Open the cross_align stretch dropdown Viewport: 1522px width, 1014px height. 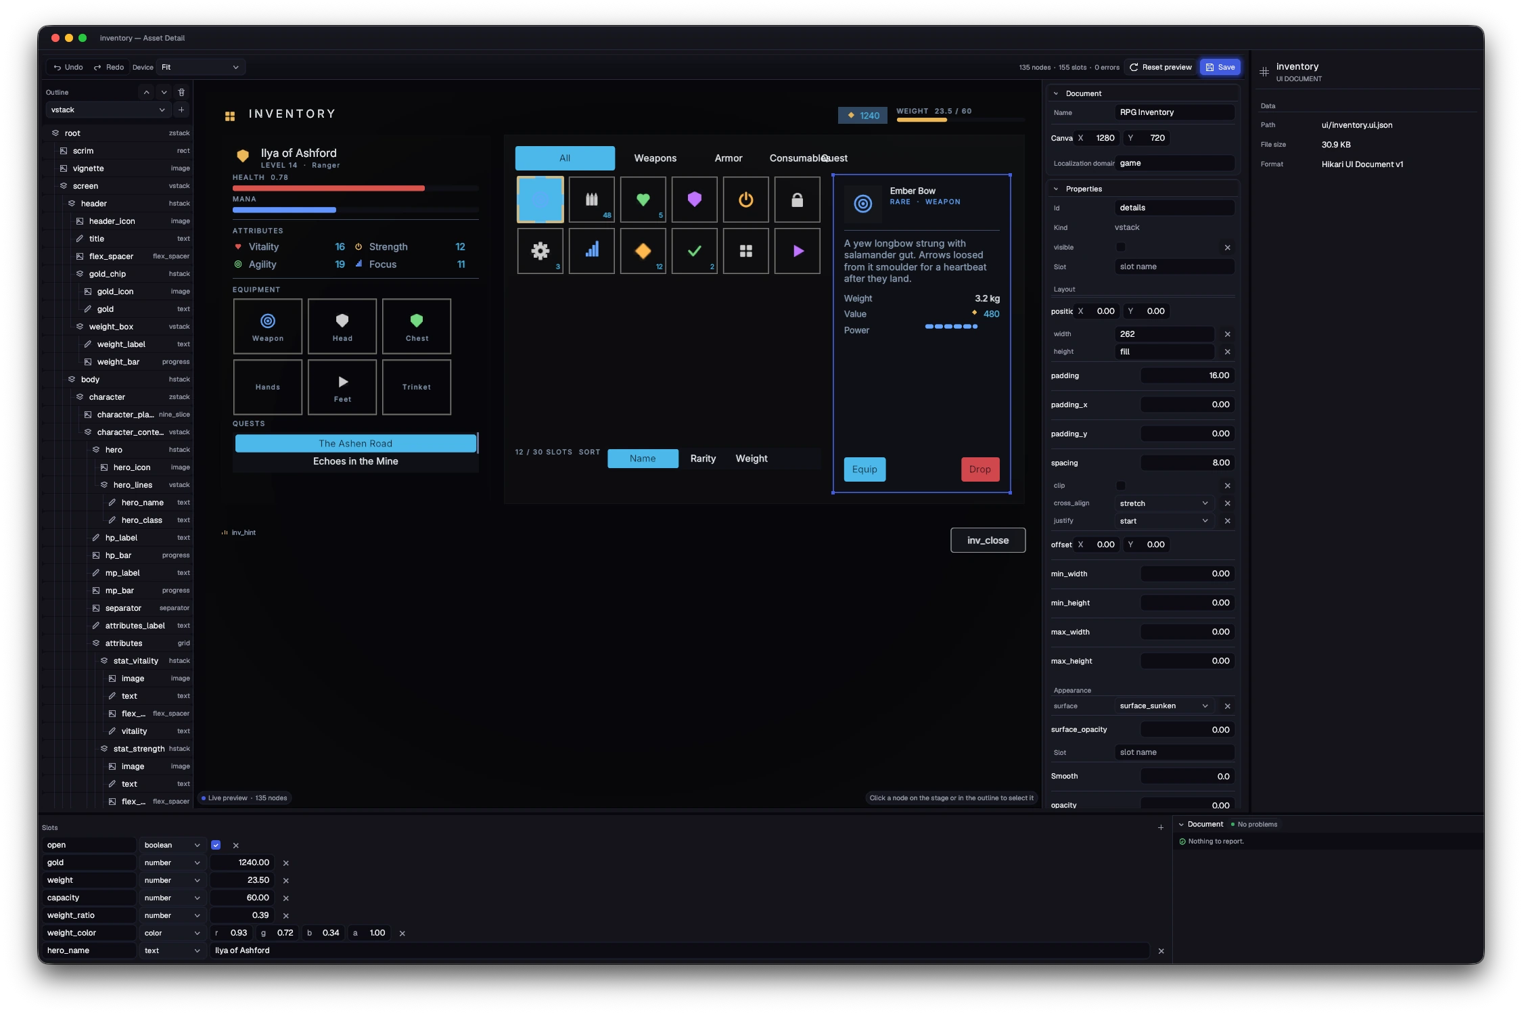point(1164,503)
